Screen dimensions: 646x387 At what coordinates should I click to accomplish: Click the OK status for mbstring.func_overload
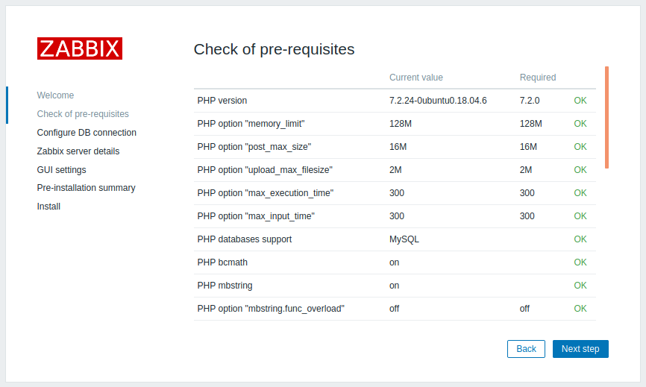click(580, 309)
